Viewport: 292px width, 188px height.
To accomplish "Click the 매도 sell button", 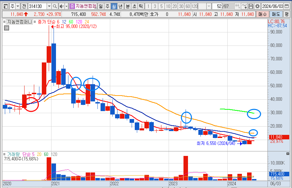I will (276, 14).
